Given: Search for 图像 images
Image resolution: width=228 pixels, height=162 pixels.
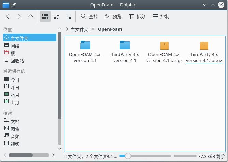Looking at the screenshot, I should pyautogui.click(x=30, y=129).
